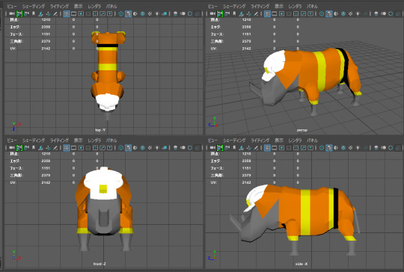Image resolution: width=404 pixels, height=272 pixels.
Task: Toggle Shadows icon in top-Y panel
Action: (164, 13)
